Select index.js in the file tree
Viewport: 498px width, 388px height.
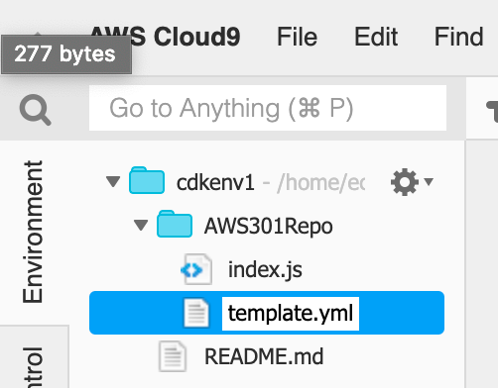click(265, 269)
